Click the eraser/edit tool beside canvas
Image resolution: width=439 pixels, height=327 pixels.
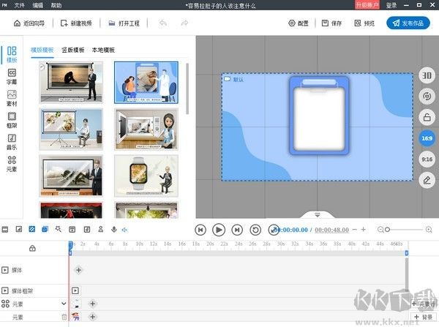point(427,179)
